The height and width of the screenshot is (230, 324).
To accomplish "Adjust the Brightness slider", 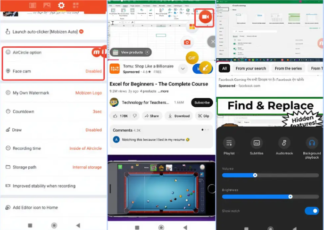I will (x=270, y=196).
